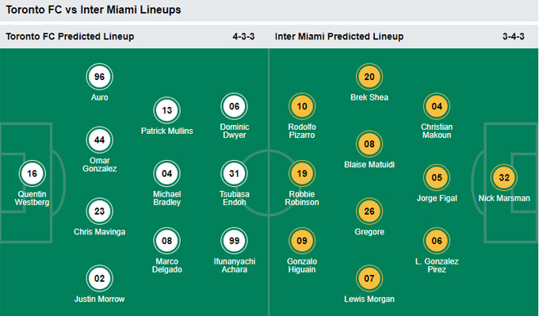Click Brek Shea's number 20 badge

[369, 77]
